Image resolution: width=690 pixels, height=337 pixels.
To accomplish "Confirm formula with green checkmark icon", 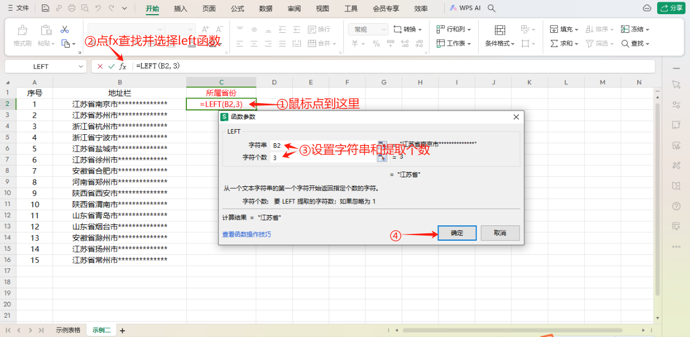I will [x=111, y=66].
